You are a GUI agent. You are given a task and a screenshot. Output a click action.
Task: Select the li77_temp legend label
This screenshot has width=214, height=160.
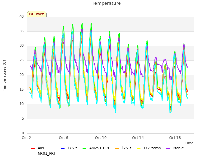tap(152, 148)
